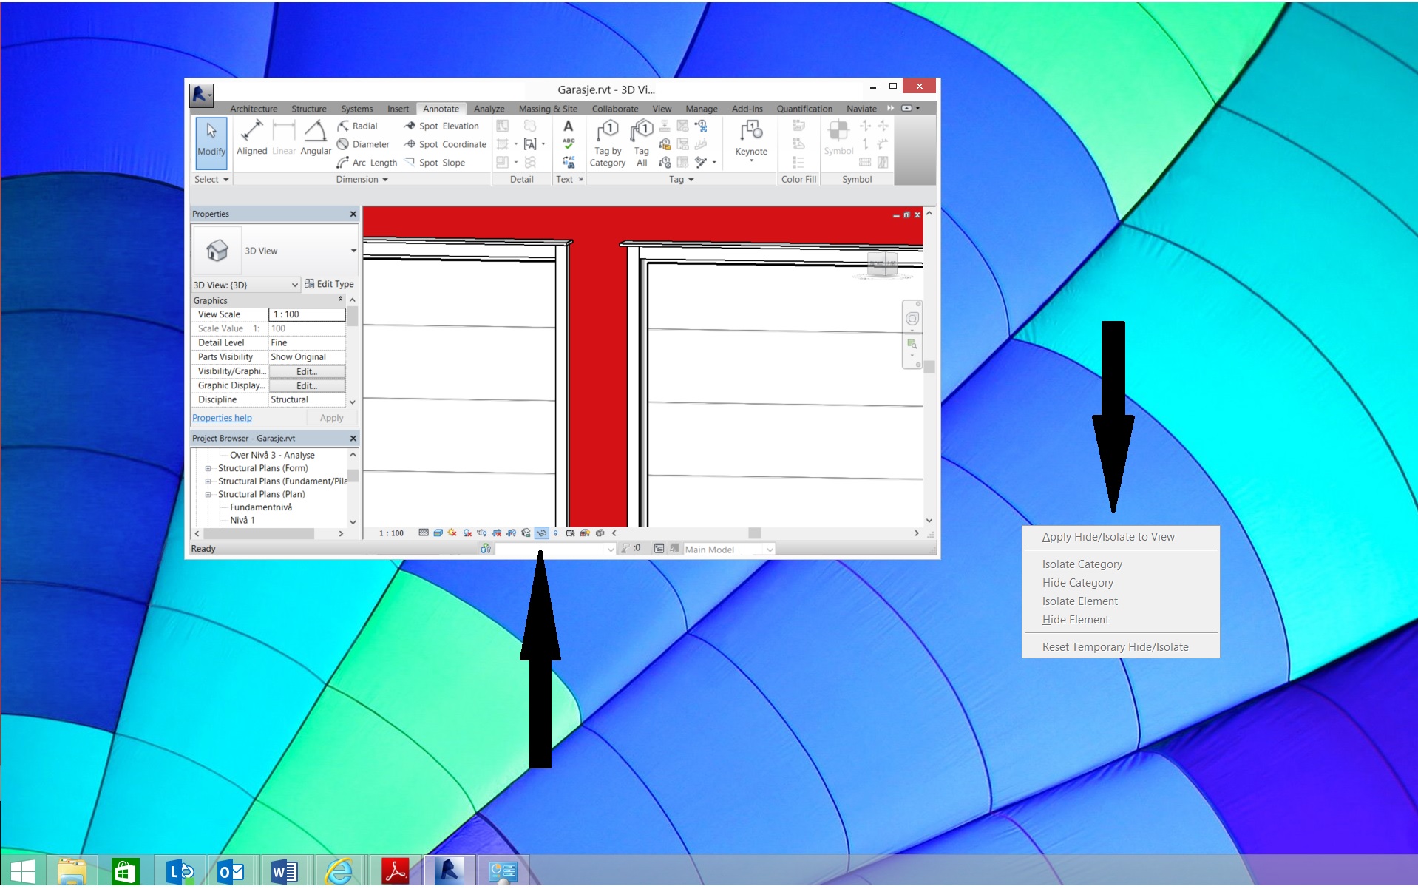Viewport: 1418px width, 889px height.
Task: Open Revit from the Windows taskbar
Action: coord(449,872)
